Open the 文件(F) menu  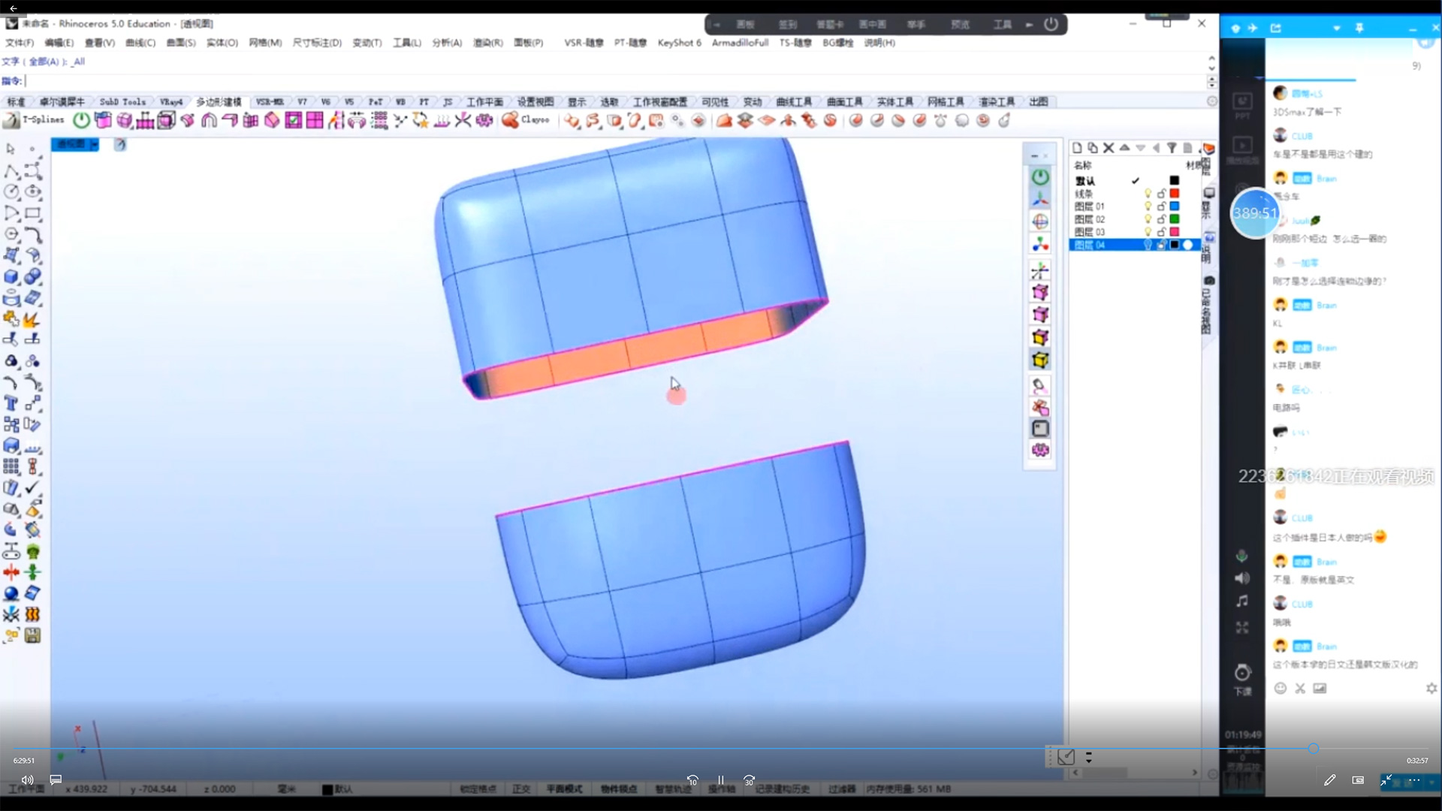click(20, 43)
